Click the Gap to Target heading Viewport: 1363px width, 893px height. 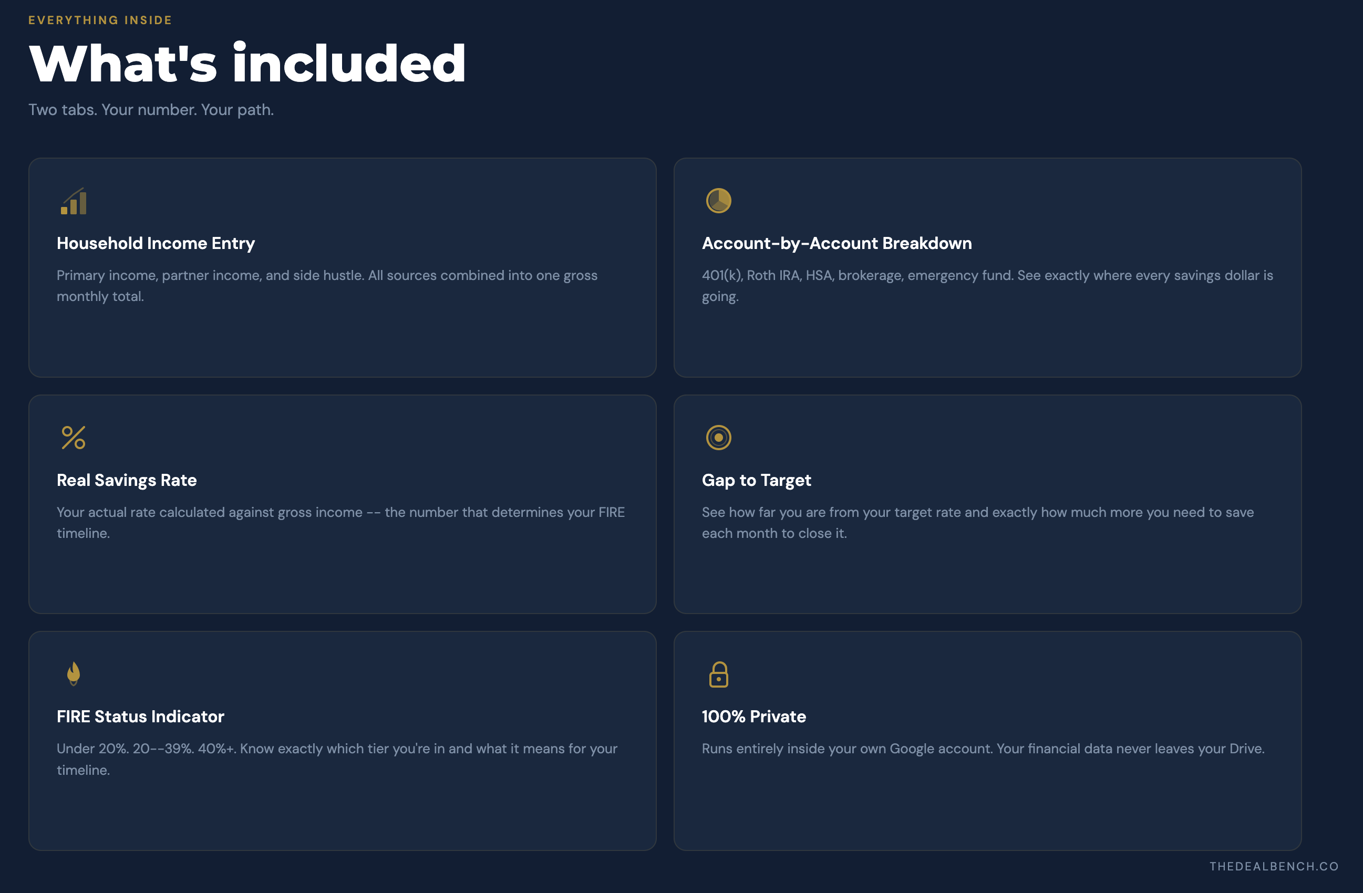(x=757, y=480)
